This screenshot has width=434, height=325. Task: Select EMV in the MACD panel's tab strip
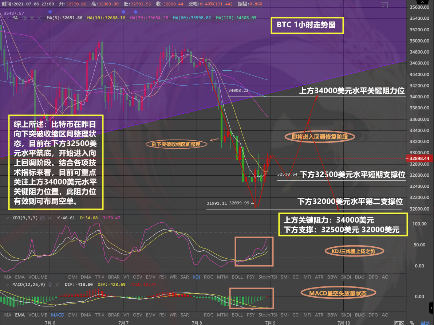(151, 315)
